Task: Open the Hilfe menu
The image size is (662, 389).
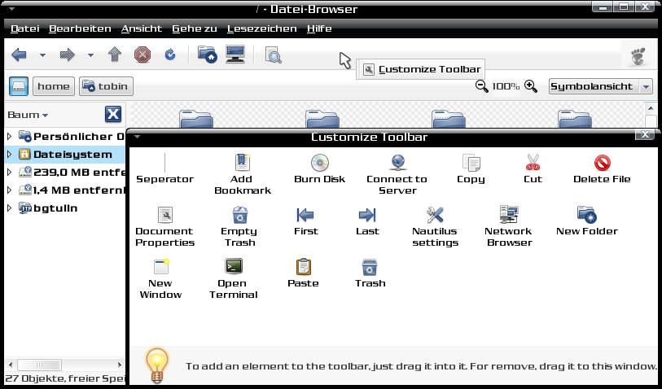Action: pos(319,28)
